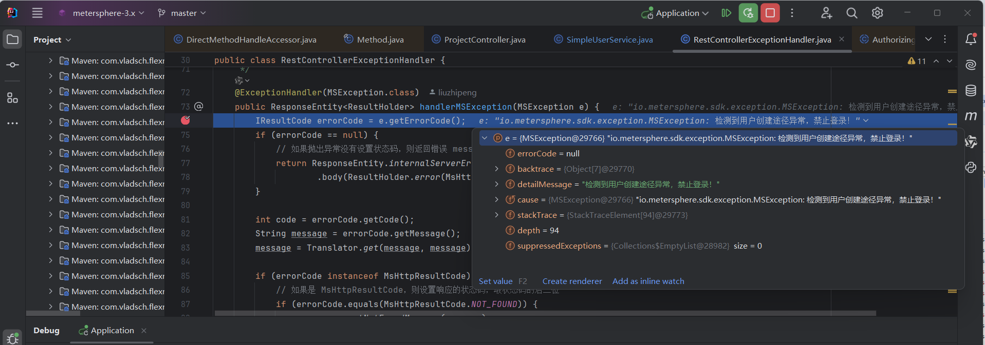Open IDE settings gear menu
This screenshot has width=985, height=345.
[877, 13]
